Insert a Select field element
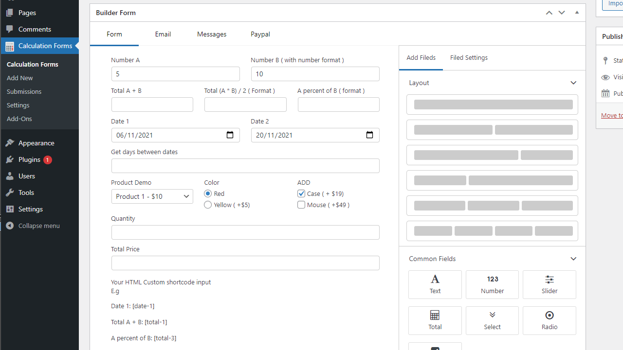 pos(492,320)
